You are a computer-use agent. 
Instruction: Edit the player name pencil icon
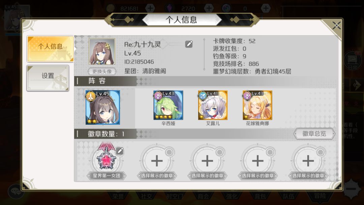pos(189,44)
